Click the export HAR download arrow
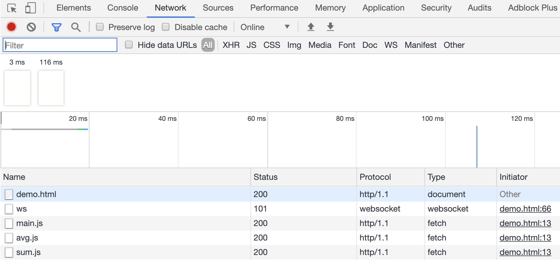Image resolution: width=560 pixels, height=260 pixels. pos(330,27)
